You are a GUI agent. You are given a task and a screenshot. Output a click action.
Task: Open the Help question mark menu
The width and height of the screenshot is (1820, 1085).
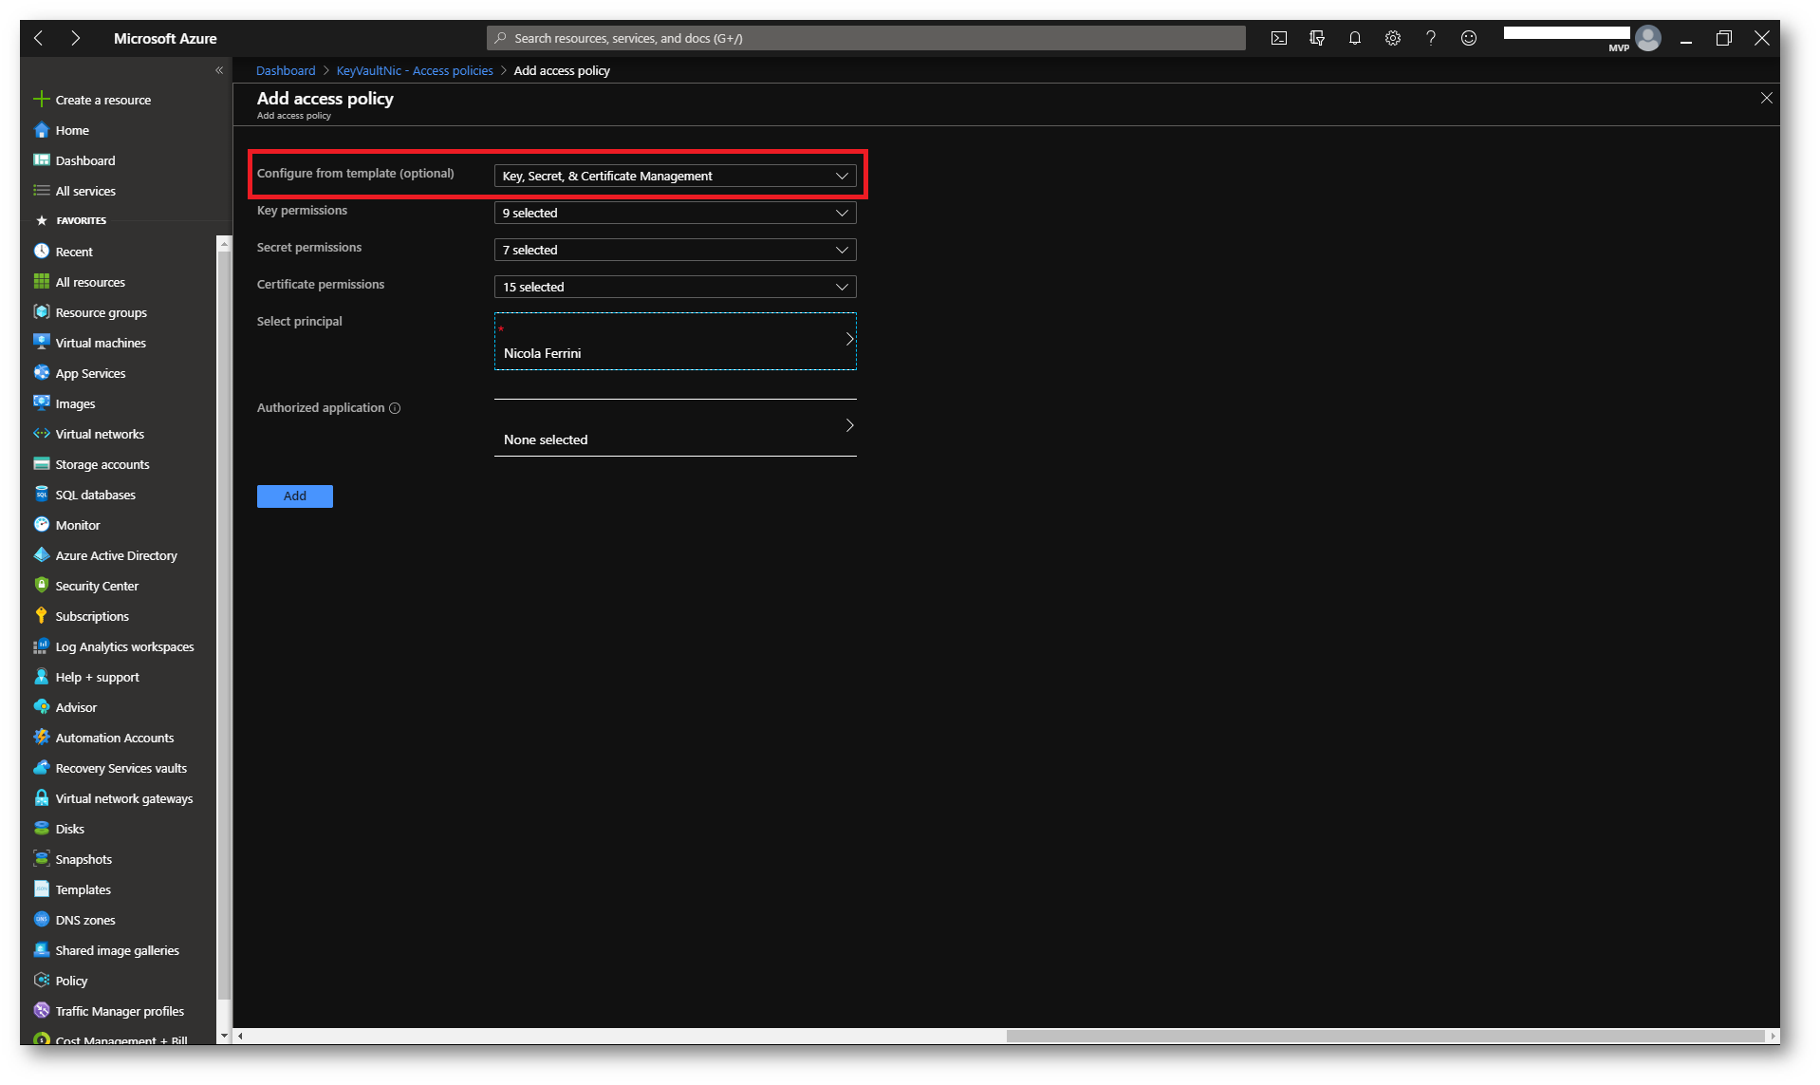[x=1430, y=38]
